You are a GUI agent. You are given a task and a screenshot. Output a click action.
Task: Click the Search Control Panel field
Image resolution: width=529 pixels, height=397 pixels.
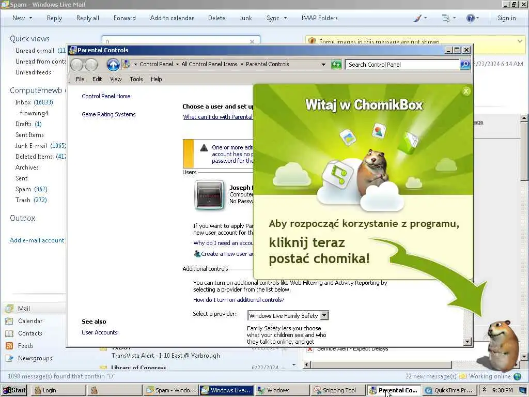click(402, 65)
